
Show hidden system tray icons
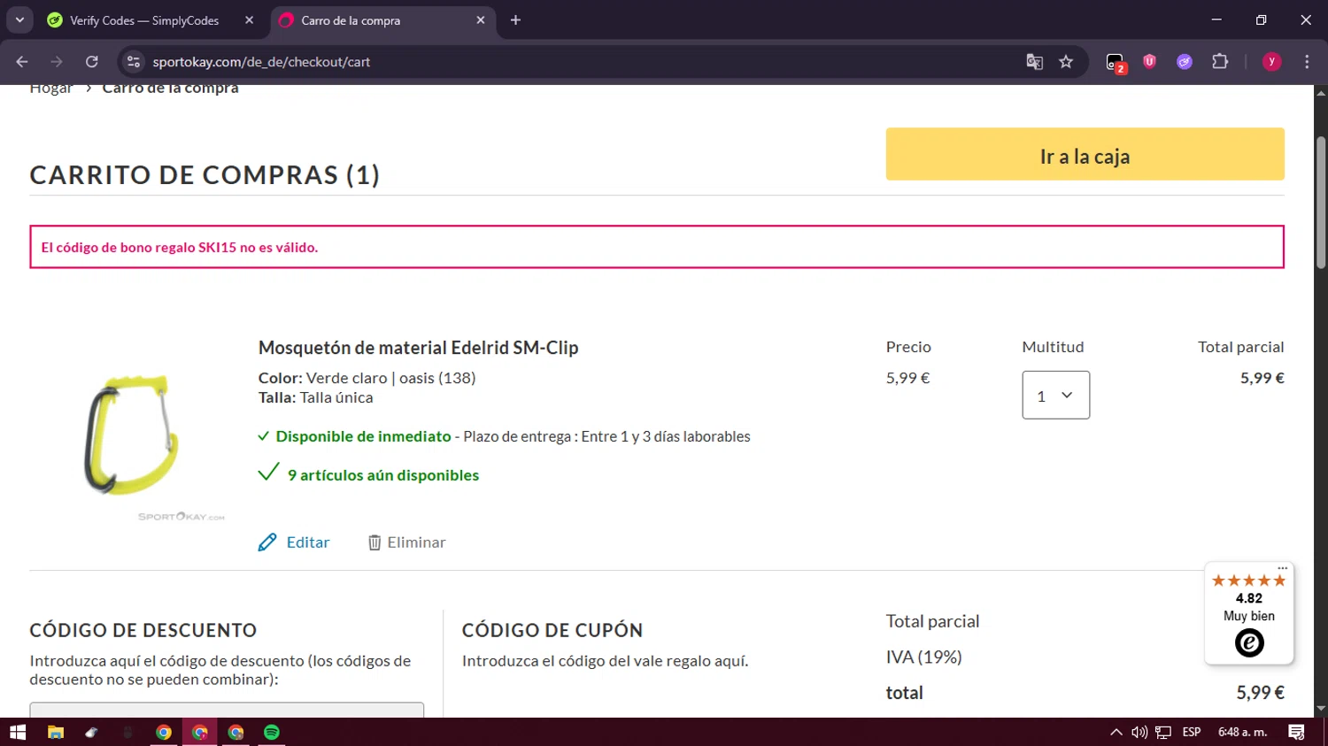point(1116,732)
